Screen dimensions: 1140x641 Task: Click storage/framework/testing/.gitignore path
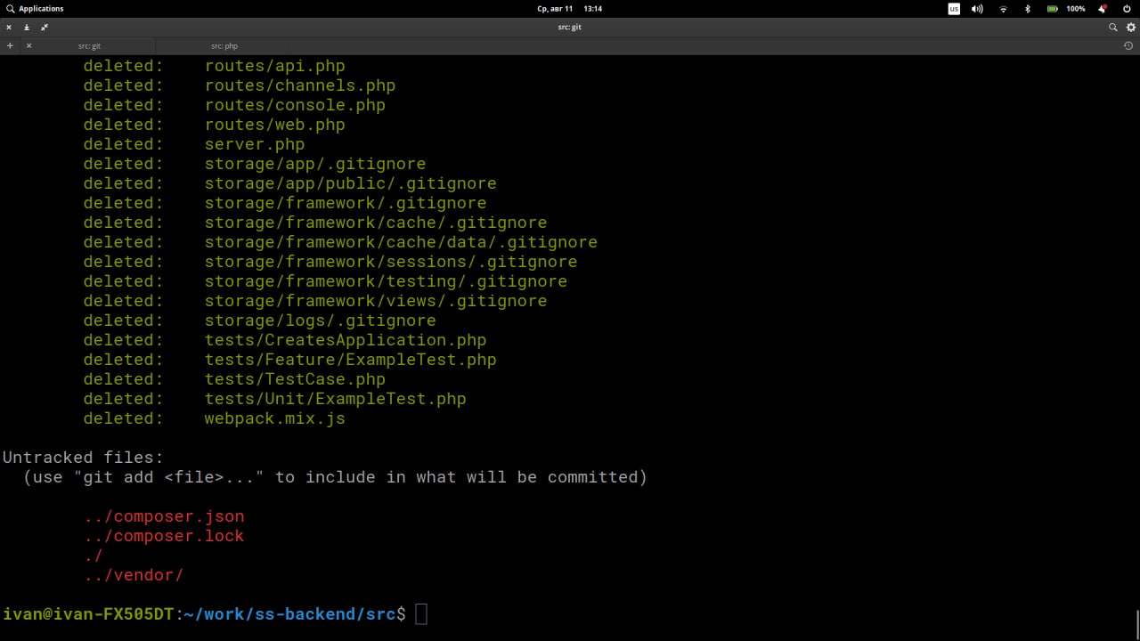point(386,281)
